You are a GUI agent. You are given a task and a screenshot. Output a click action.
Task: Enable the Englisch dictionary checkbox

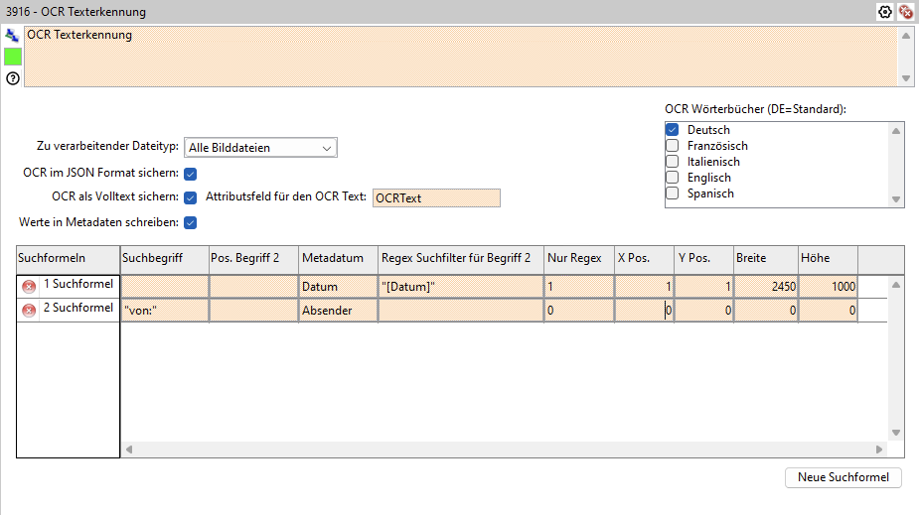[x=673, y=178]
